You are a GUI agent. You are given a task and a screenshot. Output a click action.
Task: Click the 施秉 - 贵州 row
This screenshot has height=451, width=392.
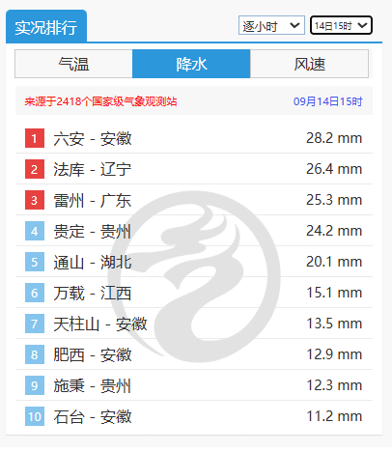[194, 385]
